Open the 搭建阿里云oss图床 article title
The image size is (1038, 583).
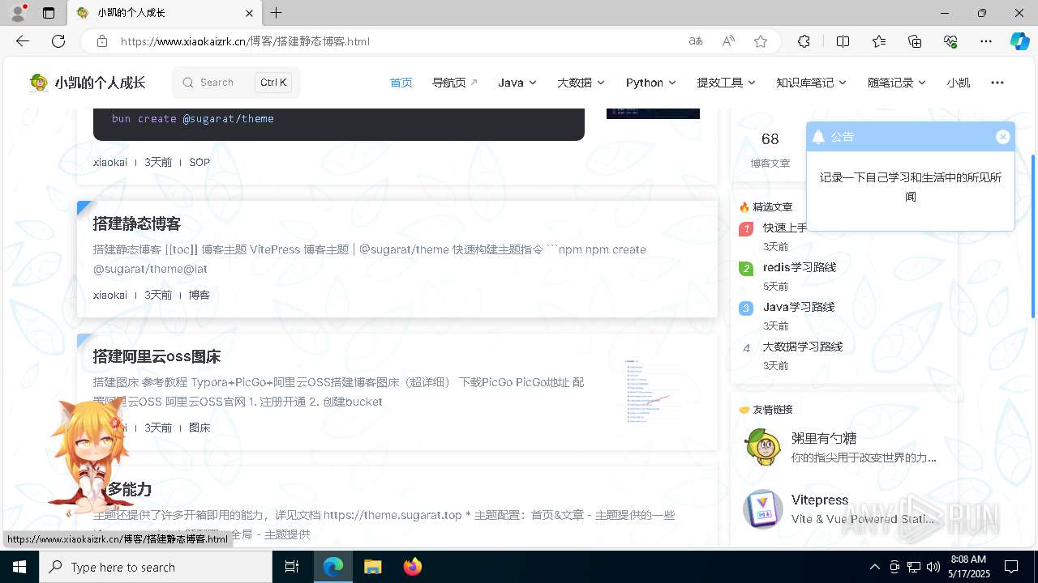[157, 357]
